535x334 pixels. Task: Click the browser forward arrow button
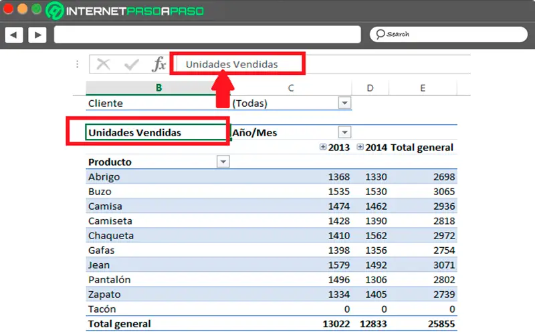[37, 35]
